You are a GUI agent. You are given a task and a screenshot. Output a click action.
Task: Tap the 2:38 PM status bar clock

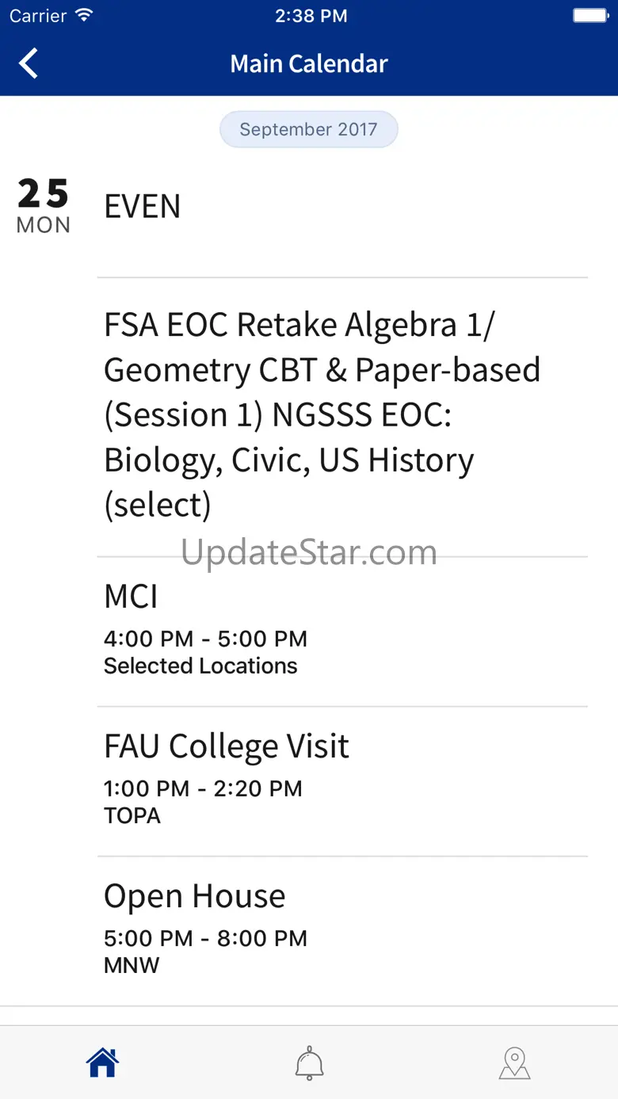(x=311, y=16)
